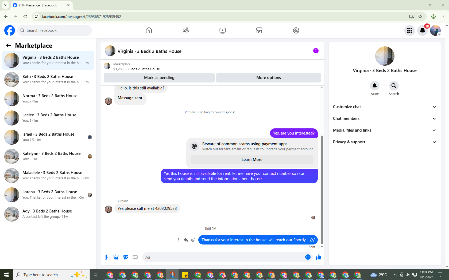Open the Israel 3 Beds 2 Baths conversation

tap(48, 137)
